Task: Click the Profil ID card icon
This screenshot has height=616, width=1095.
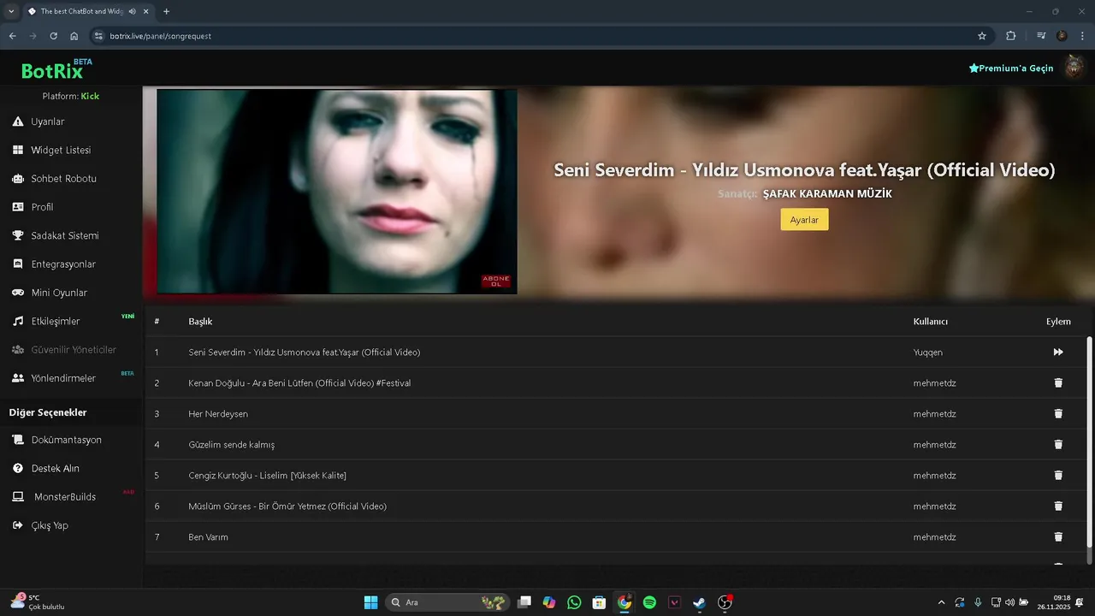Action: (18, 207)
